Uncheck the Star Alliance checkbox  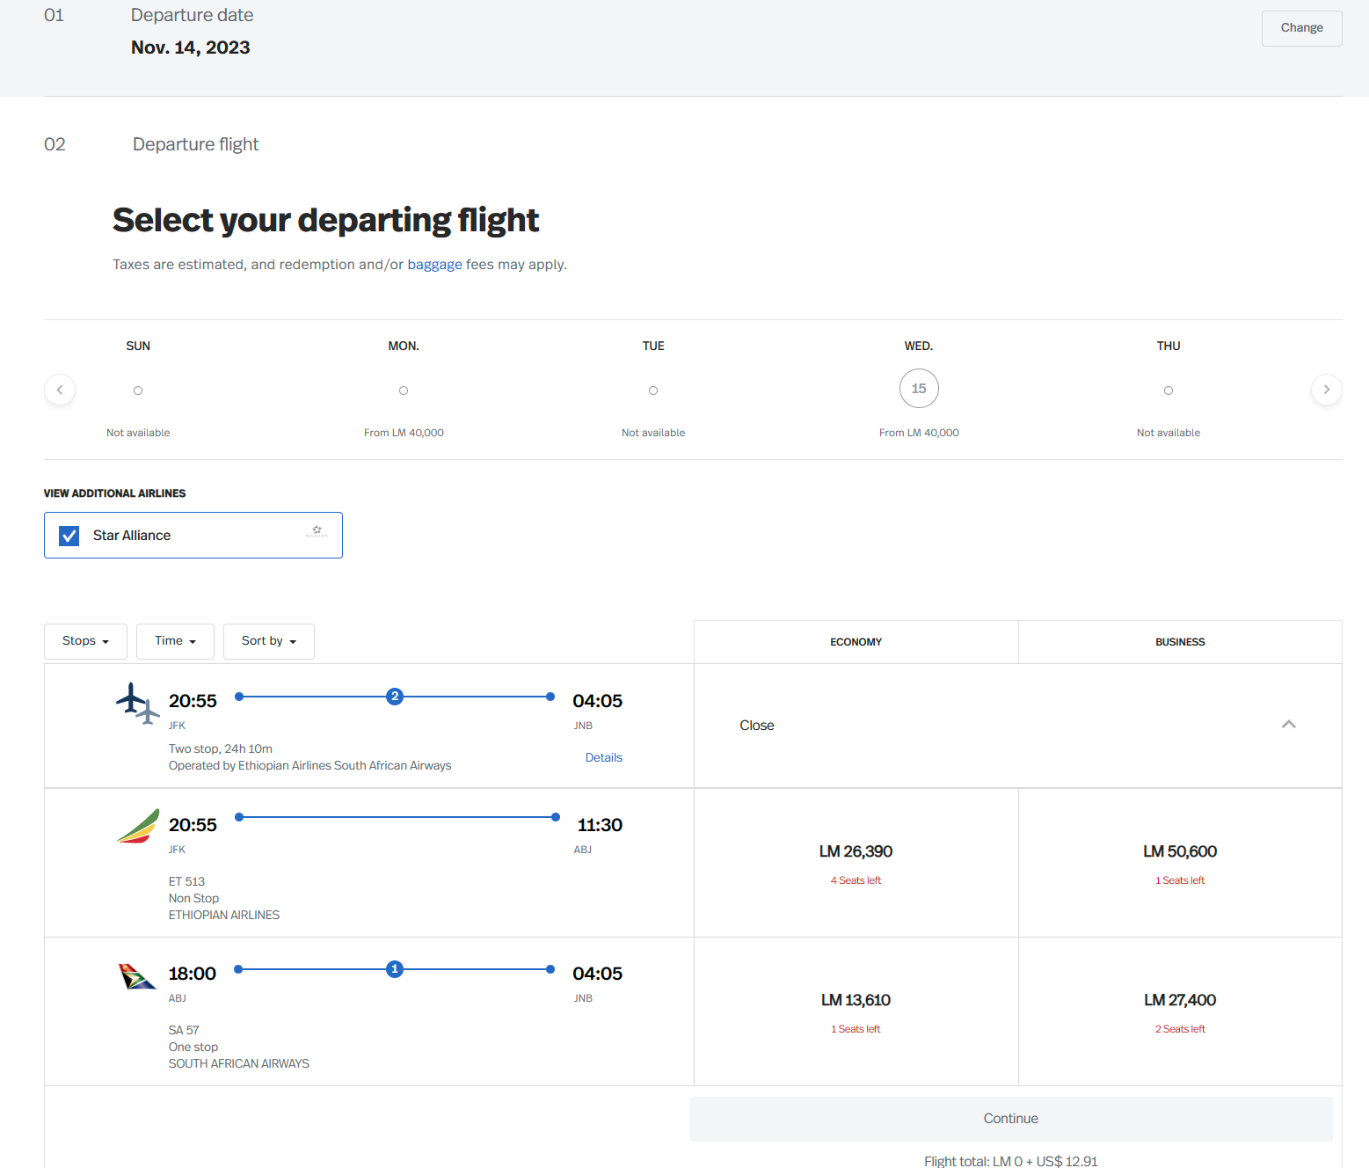[x=69, y=536]
